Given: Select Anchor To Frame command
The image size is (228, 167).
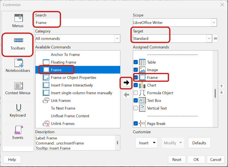Looking at the screenshot, I should coord(65,55).
